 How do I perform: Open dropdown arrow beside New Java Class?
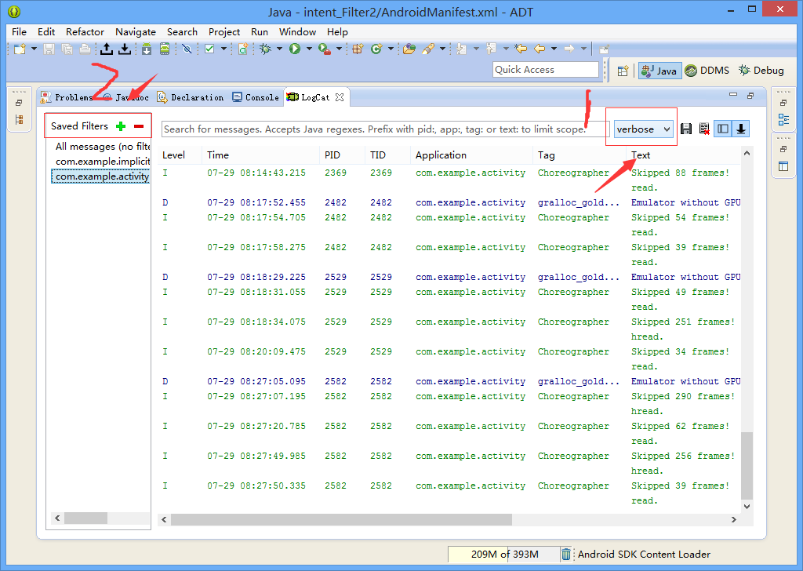click(x=391, y=49)
